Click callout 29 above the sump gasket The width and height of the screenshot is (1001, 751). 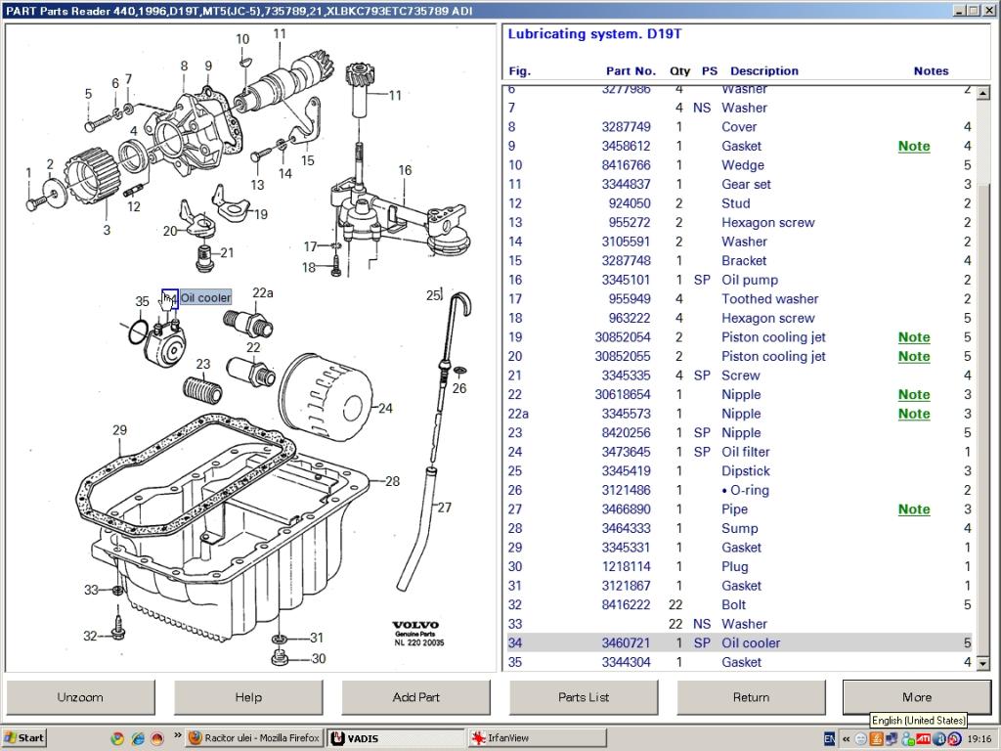tap(120, 430)
